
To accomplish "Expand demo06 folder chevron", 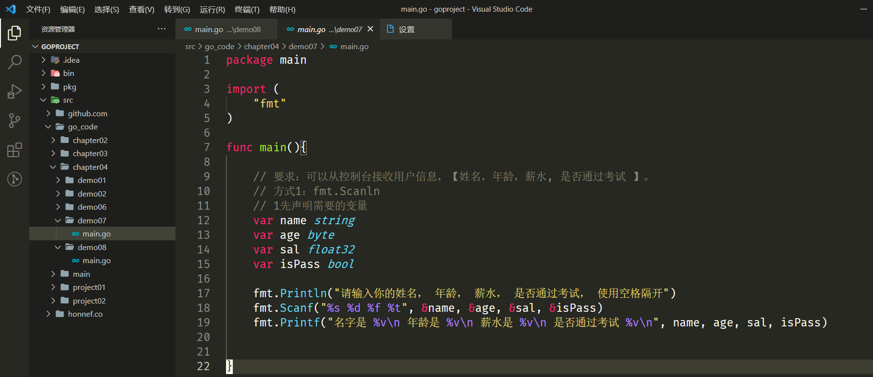I will (58, 207).
